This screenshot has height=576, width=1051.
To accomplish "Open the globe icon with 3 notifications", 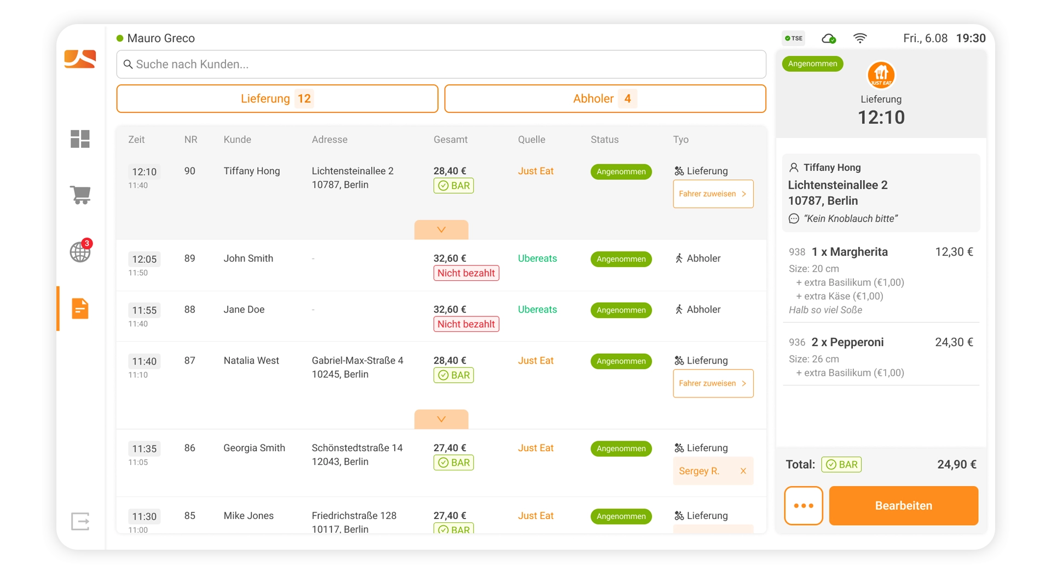I will click(80, 251).
